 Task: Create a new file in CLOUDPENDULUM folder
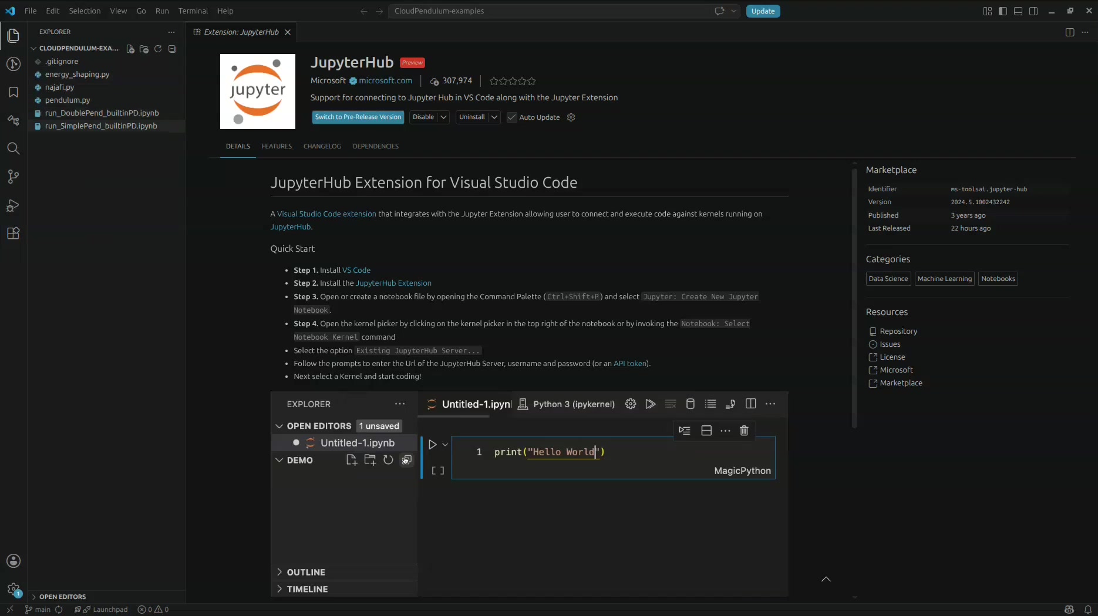coord(130,49)
